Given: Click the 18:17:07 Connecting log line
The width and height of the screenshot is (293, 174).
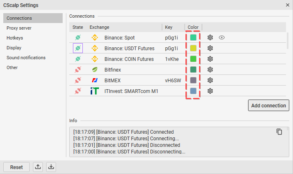Looking at the screenshot, I should [x=126, y=138].
